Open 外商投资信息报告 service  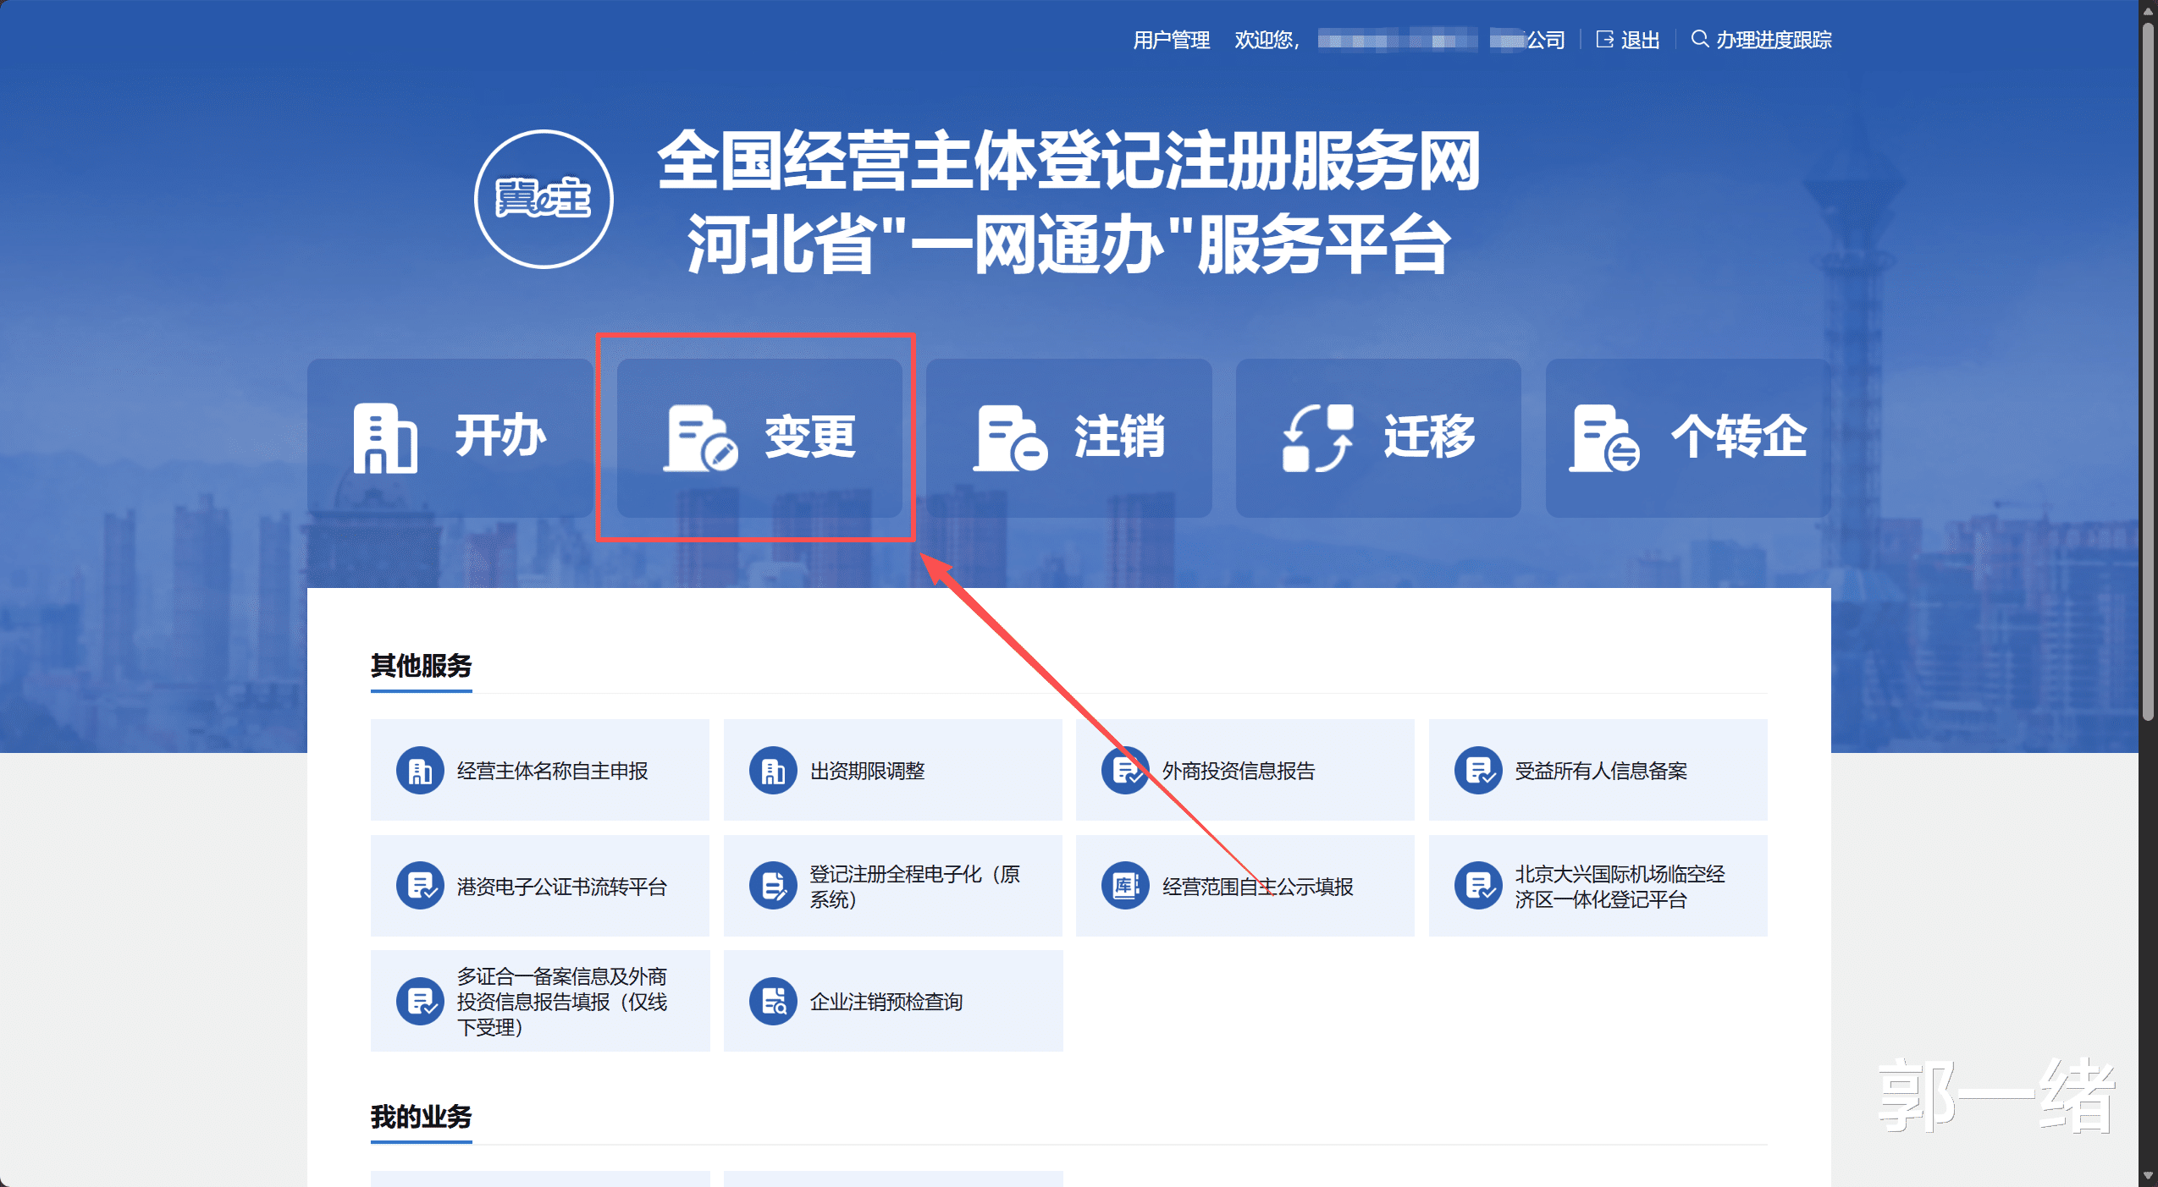coord(1238,771)
